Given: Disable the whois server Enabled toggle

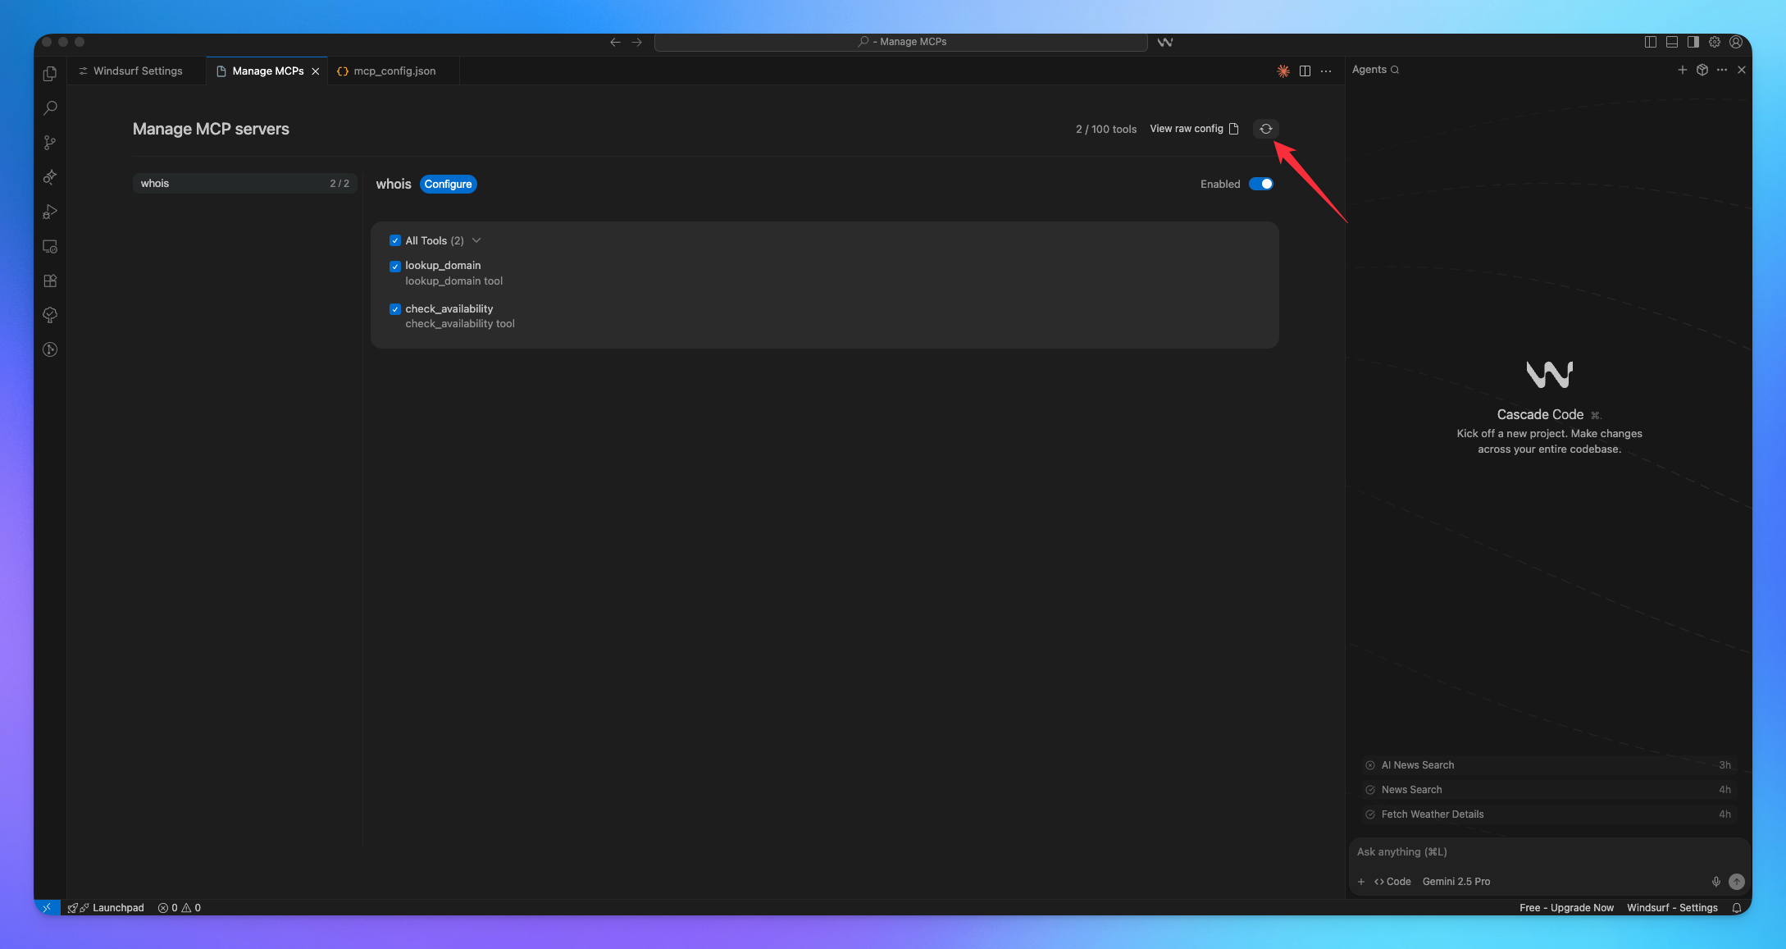Looking at the screenshot, I should pos(1261,184).
